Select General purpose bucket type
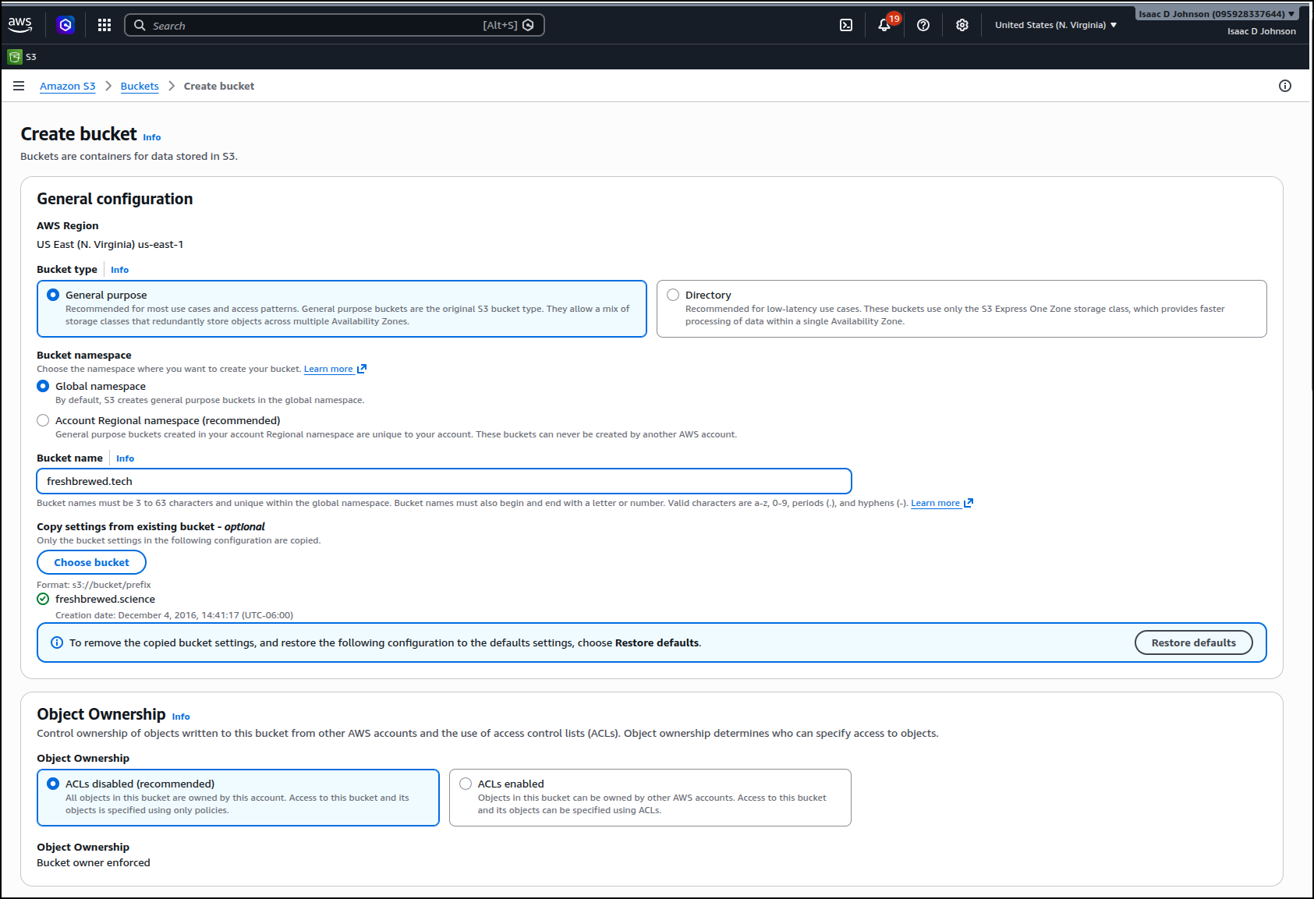Screen dimensions: 1314x899 click(53, 295)
